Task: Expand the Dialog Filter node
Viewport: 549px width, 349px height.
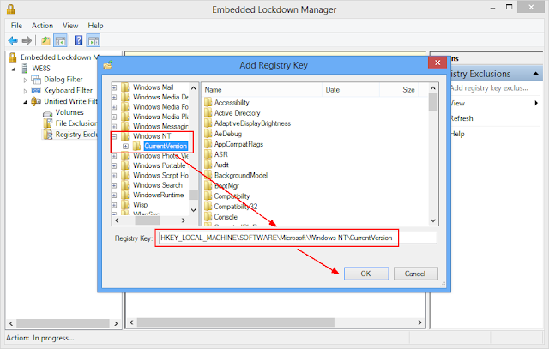Action: point(25,80)
